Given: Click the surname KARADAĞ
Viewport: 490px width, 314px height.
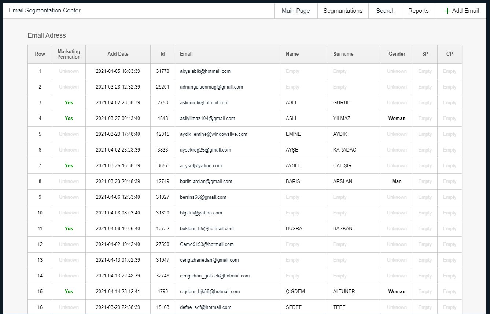Looking at the screenshot, I should click(x=345, y=150).
